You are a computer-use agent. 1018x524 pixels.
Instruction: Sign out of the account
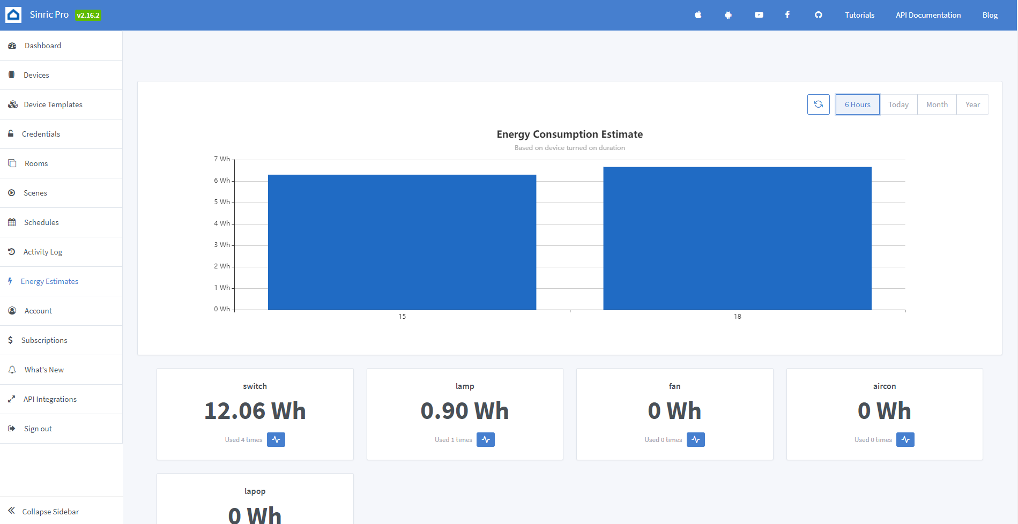(x=38, y=428)
